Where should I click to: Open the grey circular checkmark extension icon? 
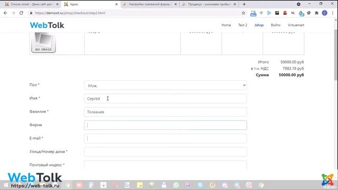tap(261, 13)
